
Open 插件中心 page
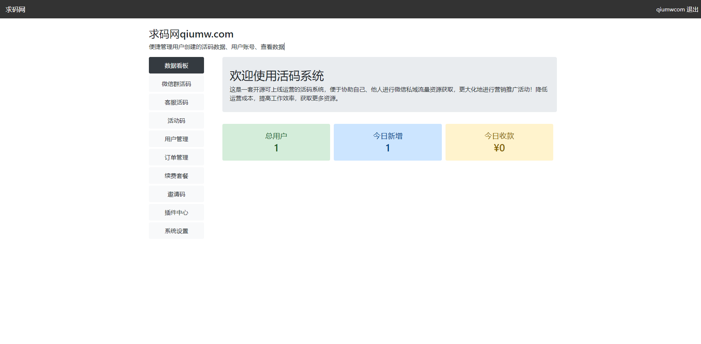176,212
